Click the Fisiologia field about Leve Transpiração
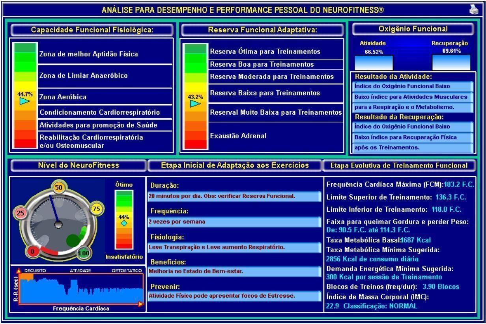Image resolution: width=486 pixels, height=324 pixels. [x=234, y=248]
